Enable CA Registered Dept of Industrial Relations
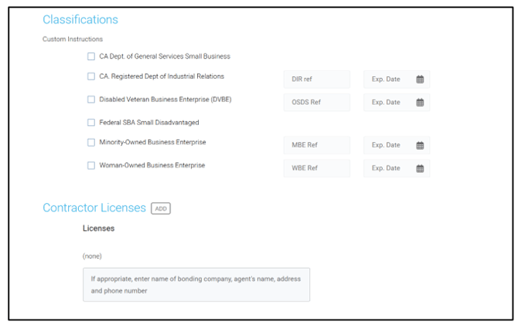Viewport: 518px width, 325px height. [x=91, y=76]
